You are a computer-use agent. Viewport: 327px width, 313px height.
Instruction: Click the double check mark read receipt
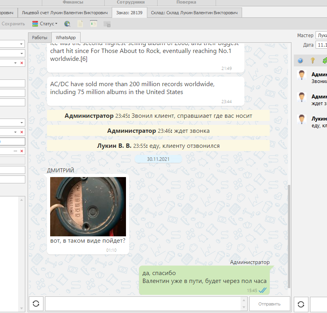click(x=263, y=290)
